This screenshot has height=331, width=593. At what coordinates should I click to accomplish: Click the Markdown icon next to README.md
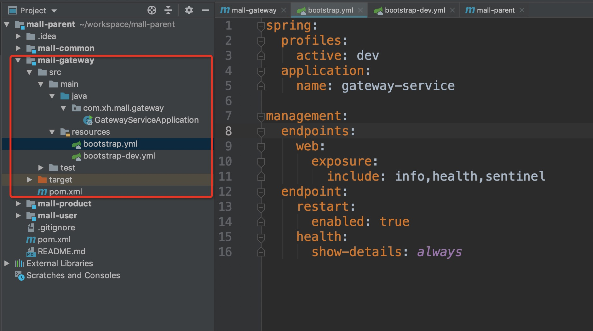tap(30, 251)
